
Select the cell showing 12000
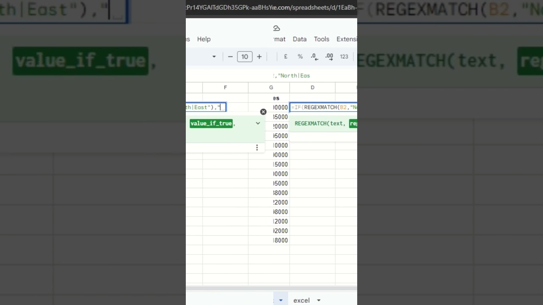coord(281,221)
